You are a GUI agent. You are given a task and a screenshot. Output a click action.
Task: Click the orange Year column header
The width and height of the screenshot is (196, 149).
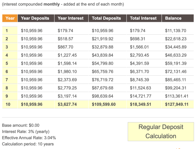click(10, 18)
